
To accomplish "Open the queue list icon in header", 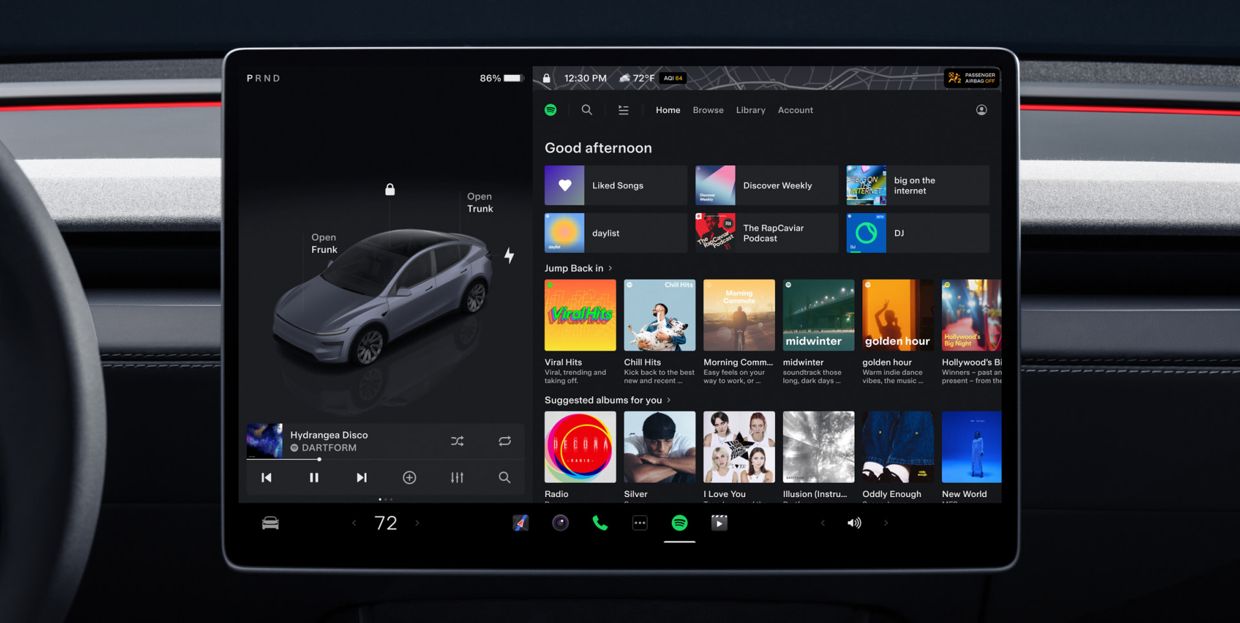I will [623, 110].
